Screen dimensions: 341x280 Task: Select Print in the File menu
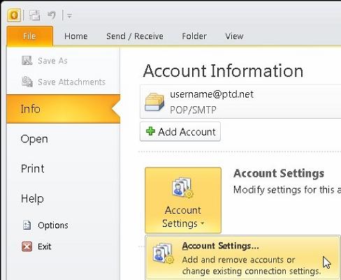(x=32, y=168)
